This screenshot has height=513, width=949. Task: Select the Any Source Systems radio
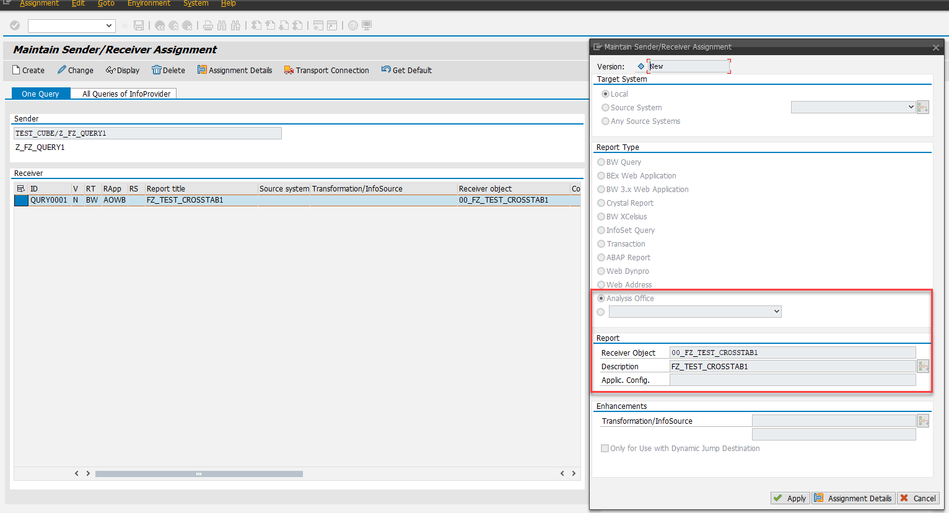(x=605, y=121)
